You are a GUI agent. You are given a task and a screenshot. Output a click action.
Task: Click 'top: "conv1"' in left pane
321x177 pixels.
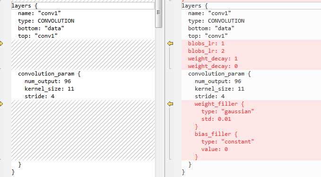click(38, 36)
